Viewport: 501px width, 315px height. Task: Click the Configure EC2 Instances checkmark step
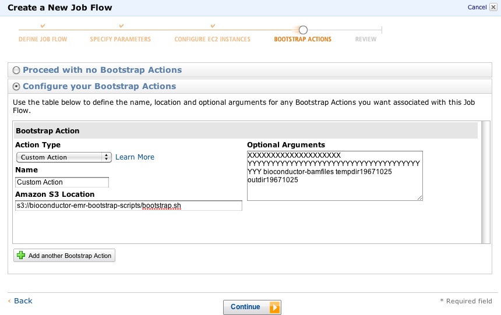click(213, 26)
